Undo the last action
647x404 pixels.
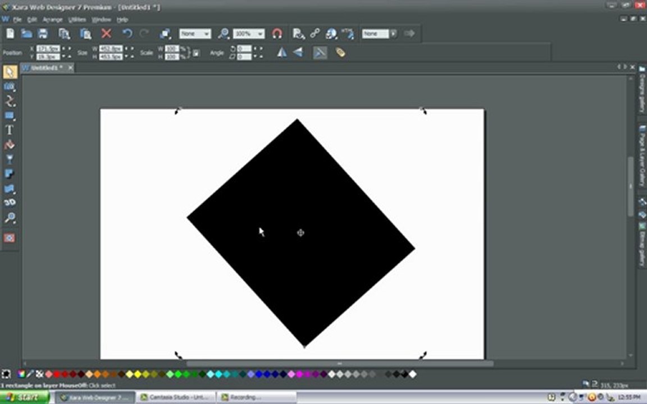click(127, 34)
